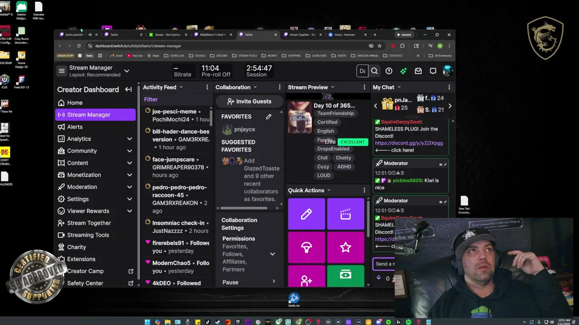Click the chat Send a message field

click(384, 264)
